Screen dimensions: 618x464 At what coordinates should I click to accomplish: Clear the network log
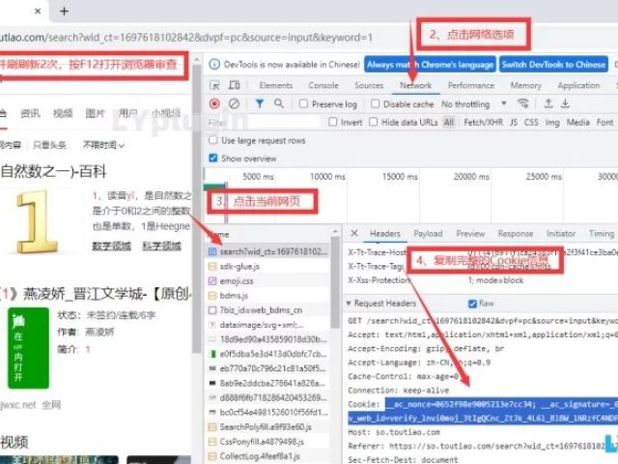click(x=234, y=103)
